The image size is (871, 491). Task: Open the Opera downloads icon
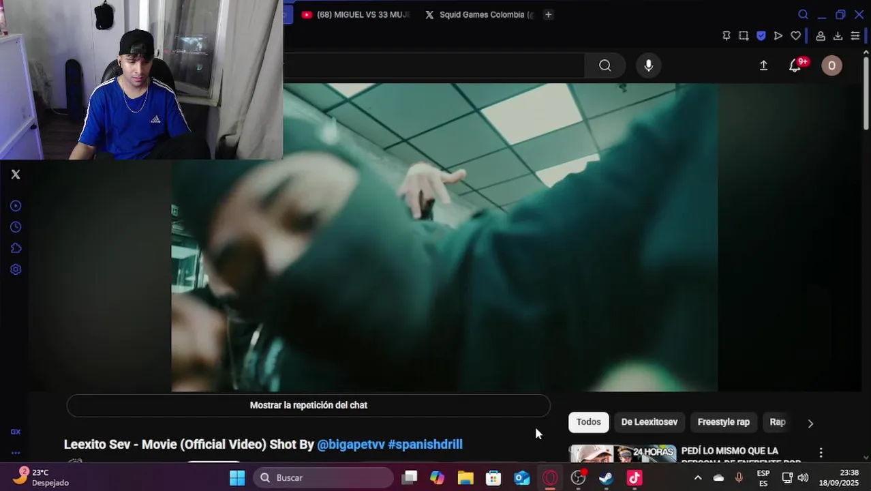tap(838, 36)
